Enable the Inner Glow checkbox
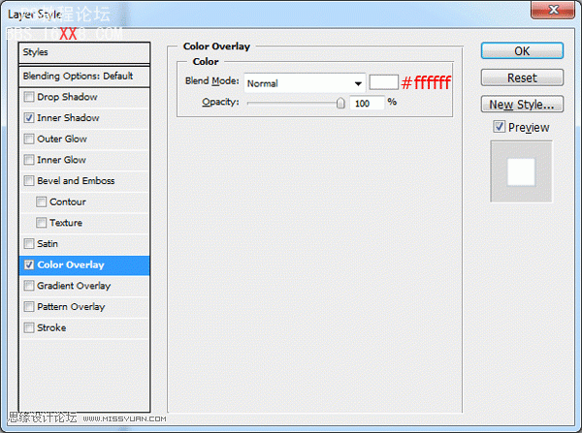The width and height of the screenshot is (582, 433). (x=28, y=160)
